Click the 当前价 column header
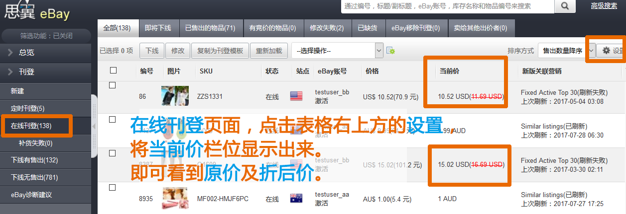 449,71
